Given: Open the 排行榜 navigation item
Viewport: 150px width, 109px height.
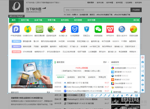Looking at the screenshot, I should click(x=136, y=20).
